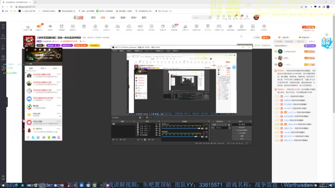Toggle visibility eye of third OBS source
The height and width of the screenshot is (188, 335).
[156, 129]
